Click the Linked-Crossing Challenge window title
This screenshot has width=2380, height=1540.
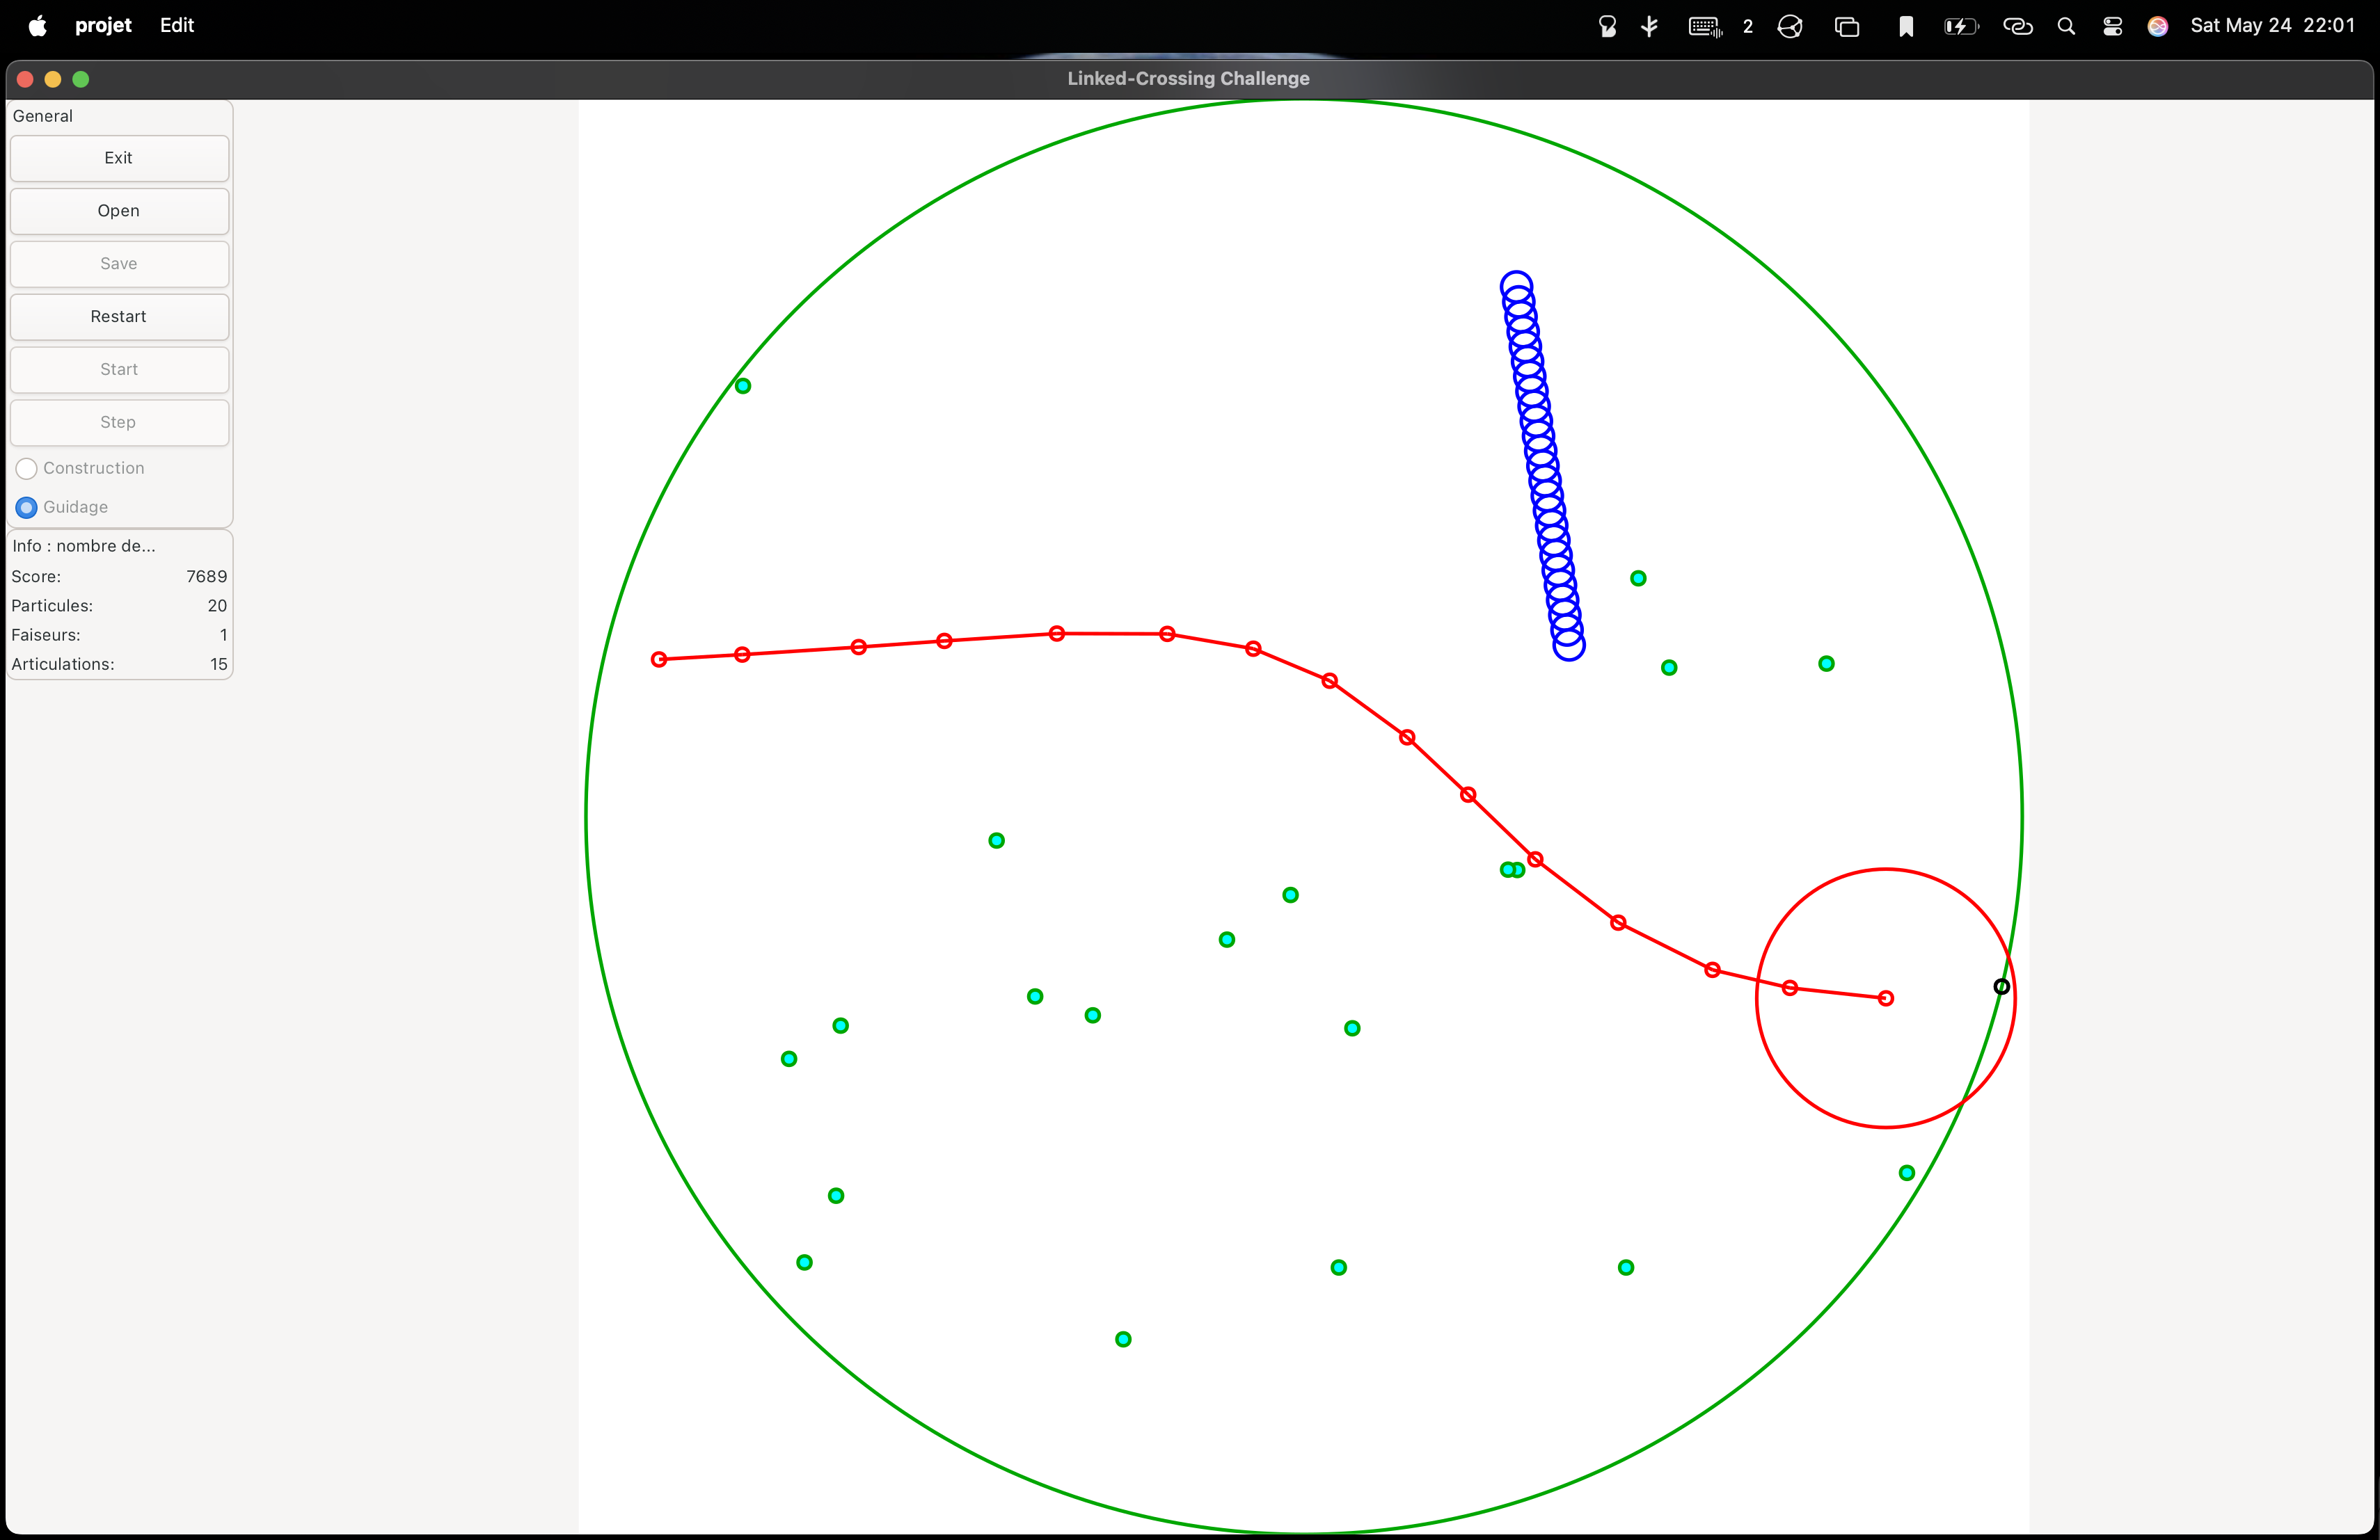[1188, 79]
